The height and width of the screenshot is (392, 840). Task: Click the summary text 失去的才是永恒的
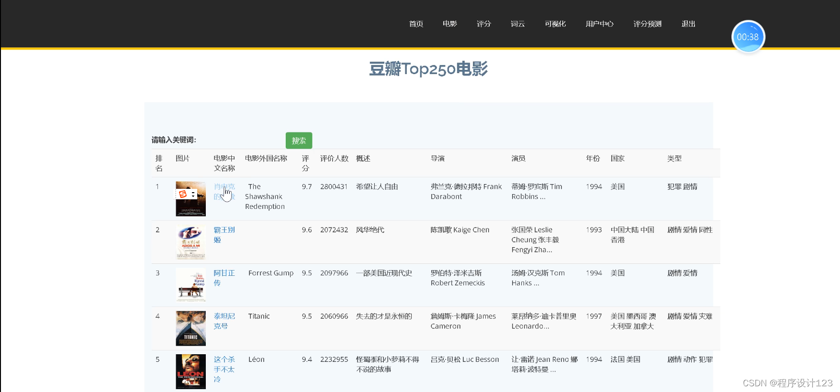point(384,316)
